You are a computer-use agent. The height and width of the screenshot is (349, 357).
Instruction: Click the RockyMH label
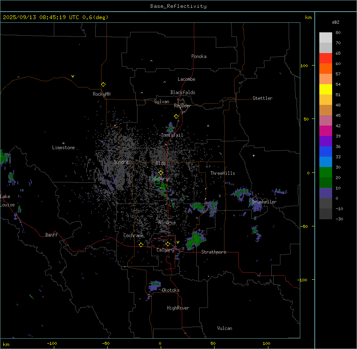click(101, 94)
